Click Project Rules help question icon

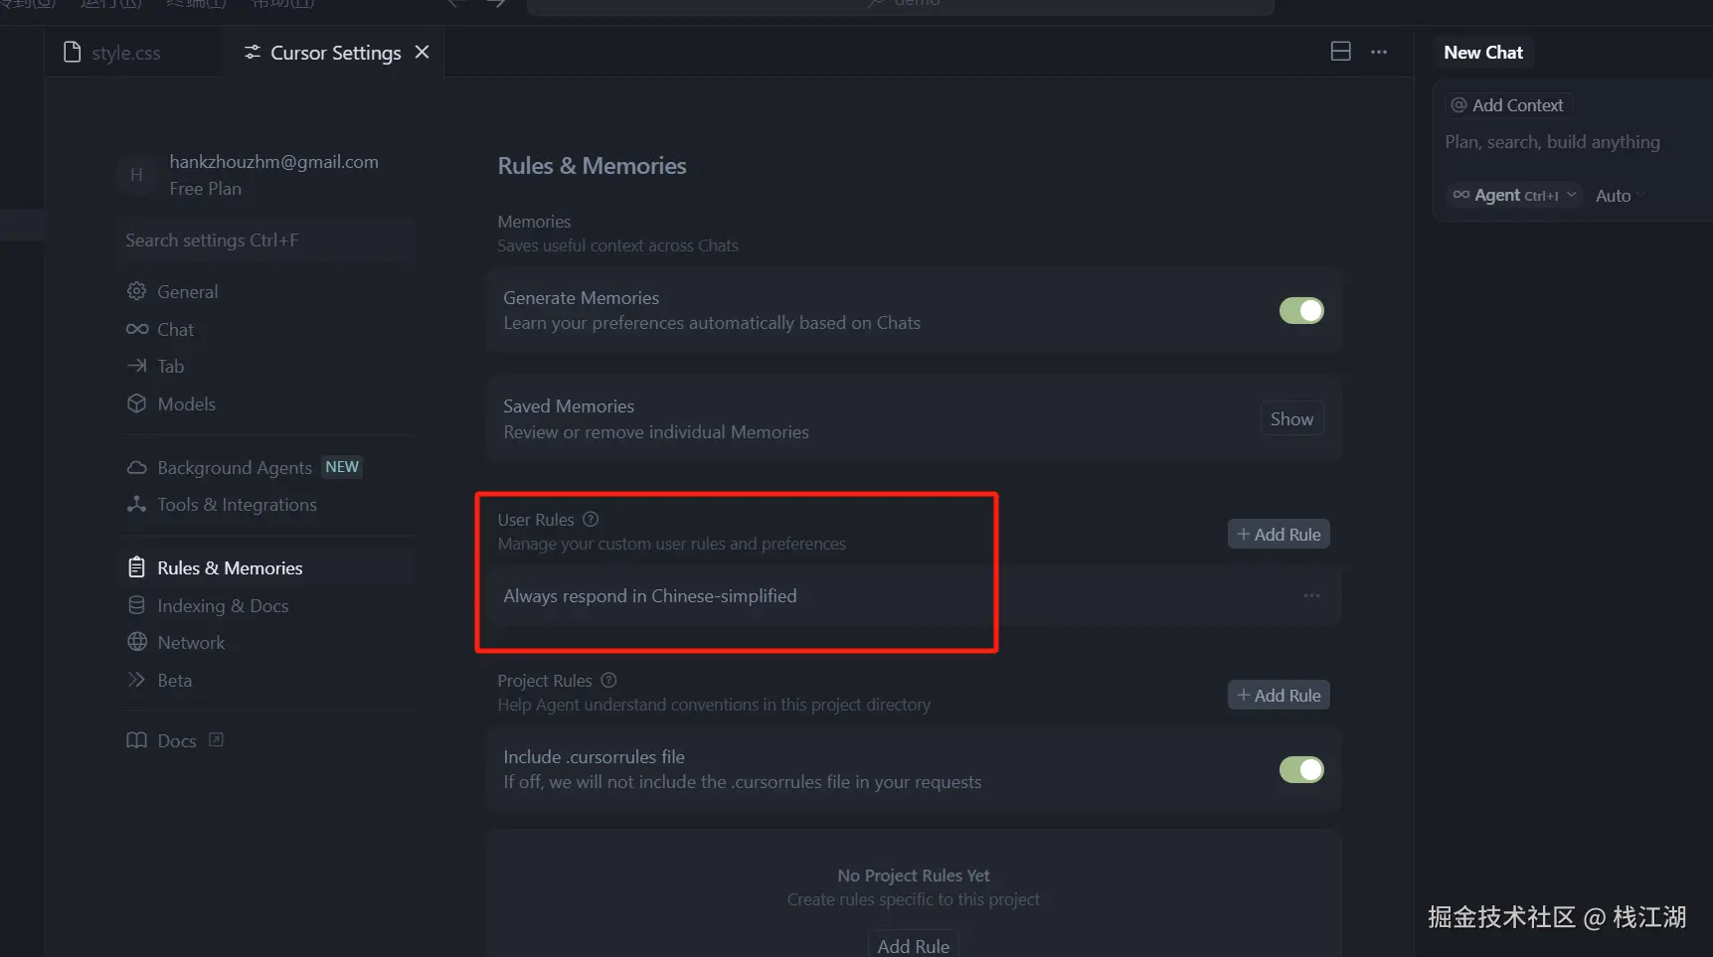(x=609, y=680)
